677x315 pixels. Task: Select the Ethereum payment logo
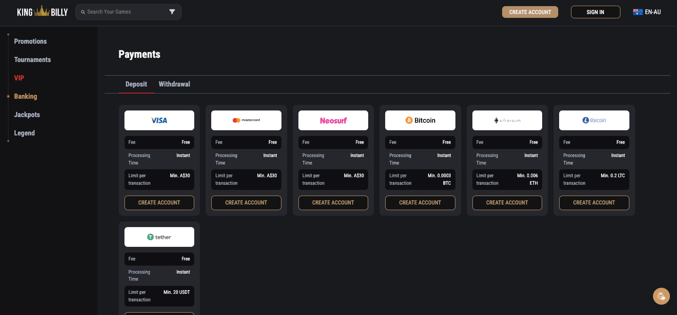coord(507,120)
